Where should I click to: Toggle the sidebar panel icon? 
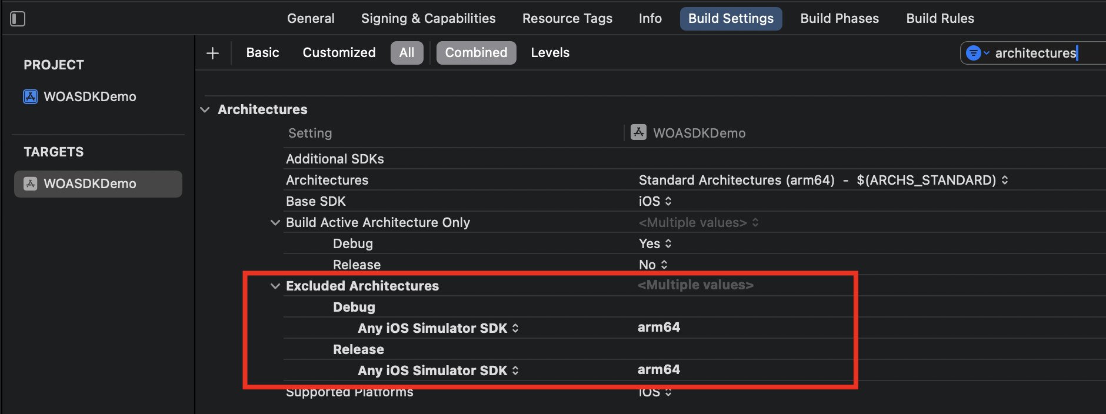(18, 19)
